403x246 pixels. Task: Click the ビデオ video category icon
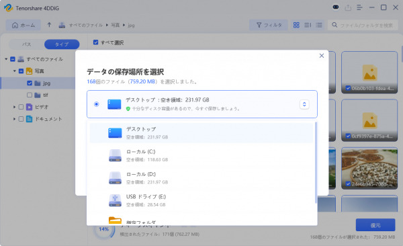pos(30,107)
